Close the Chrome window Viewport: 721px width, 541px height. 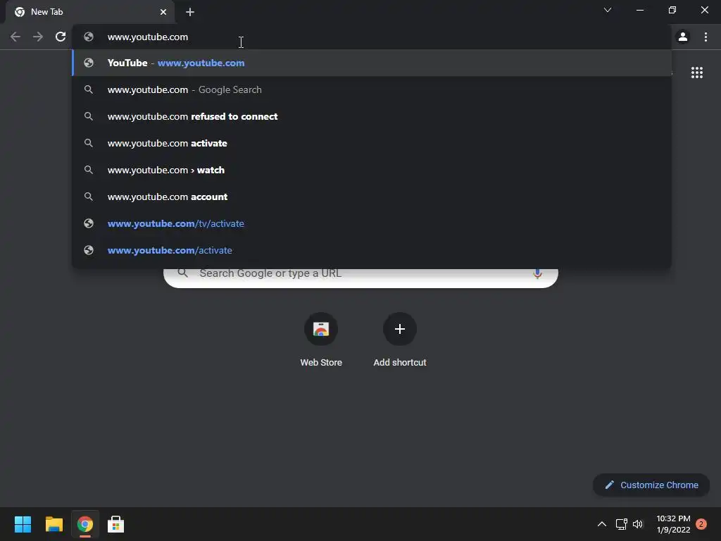click(x=704, y=10)
